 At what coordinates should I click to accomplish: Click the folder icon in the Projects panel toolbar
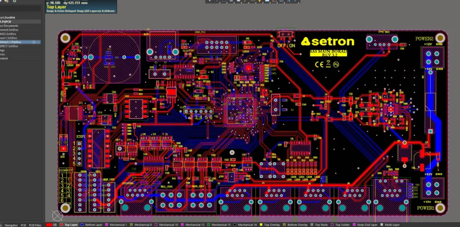point(8,1)
